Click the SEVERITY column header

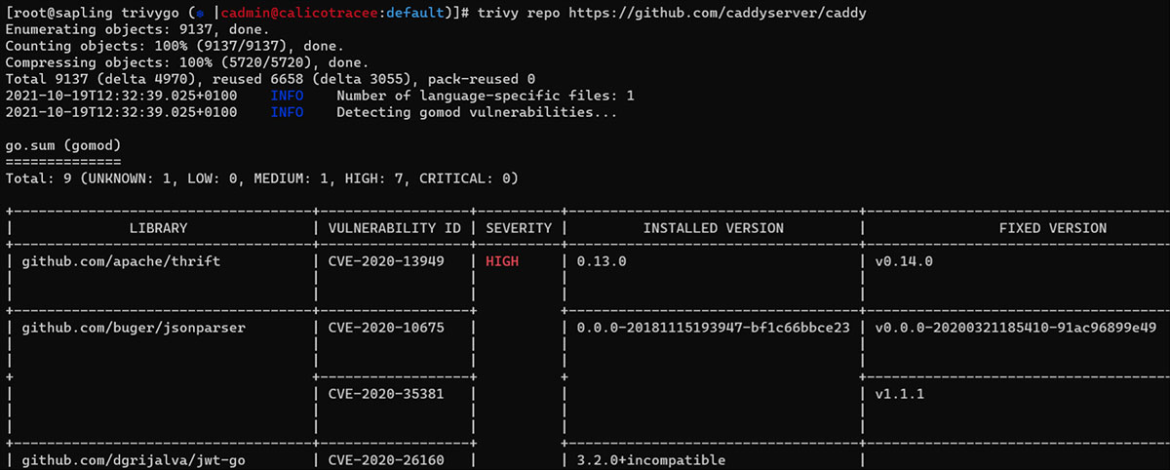click(x=519, y=228)
